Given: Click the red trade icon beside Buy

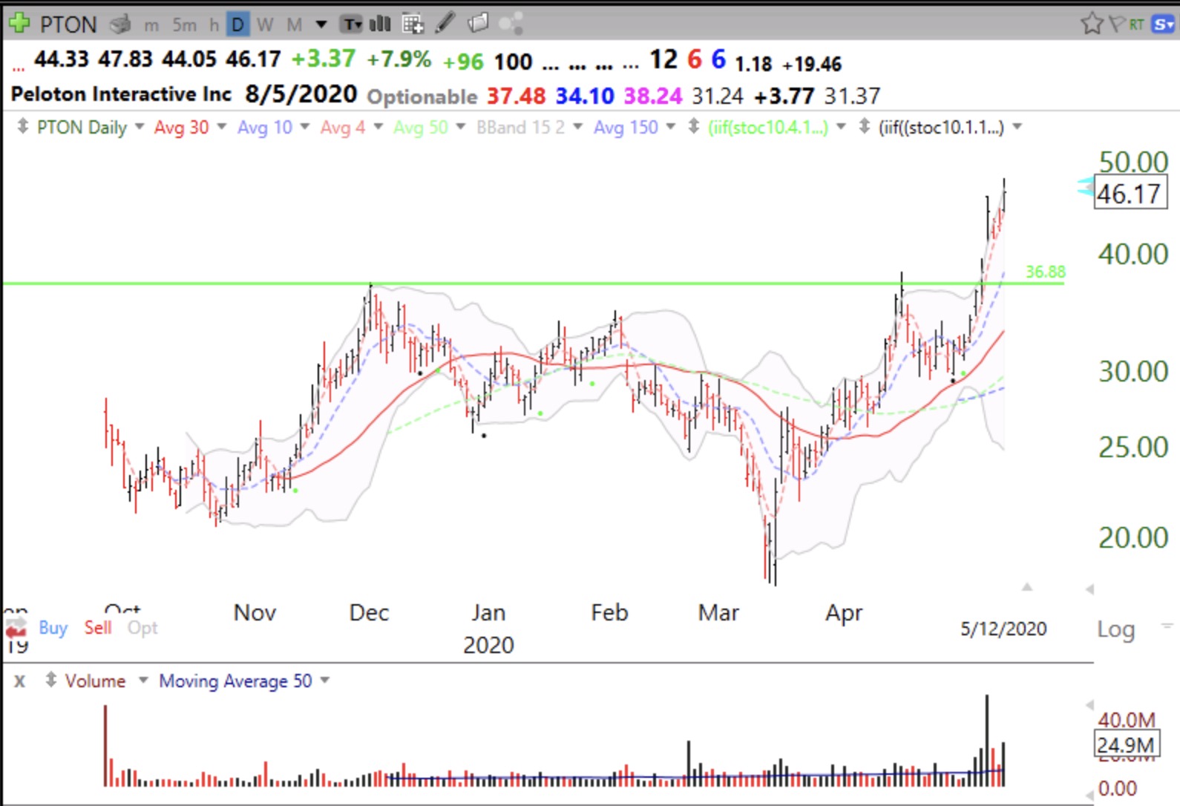Looking at the screenshot, I should pyautogui.click(x=16, y=629).
